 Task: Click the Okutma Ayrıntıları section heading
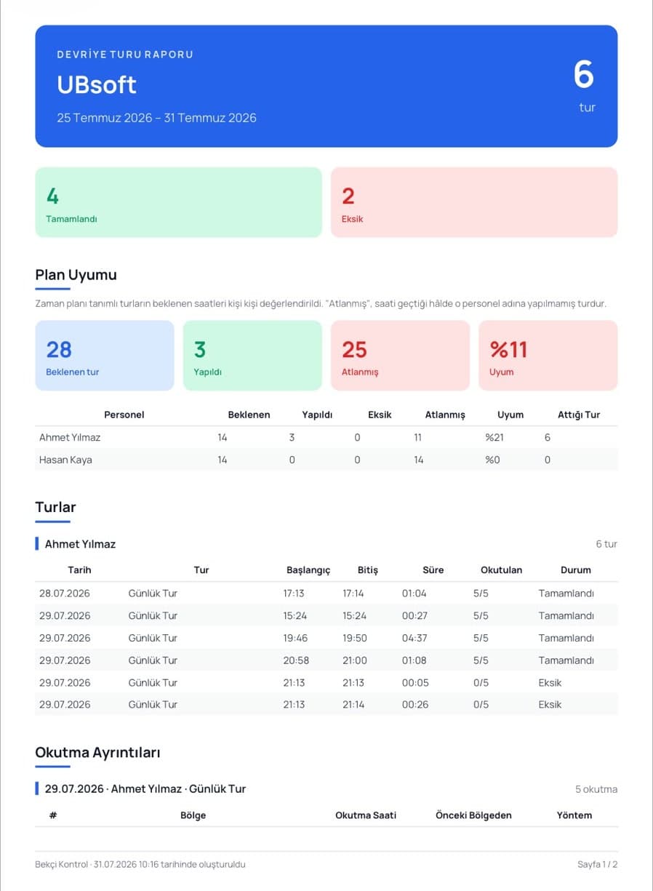[97, 753]
